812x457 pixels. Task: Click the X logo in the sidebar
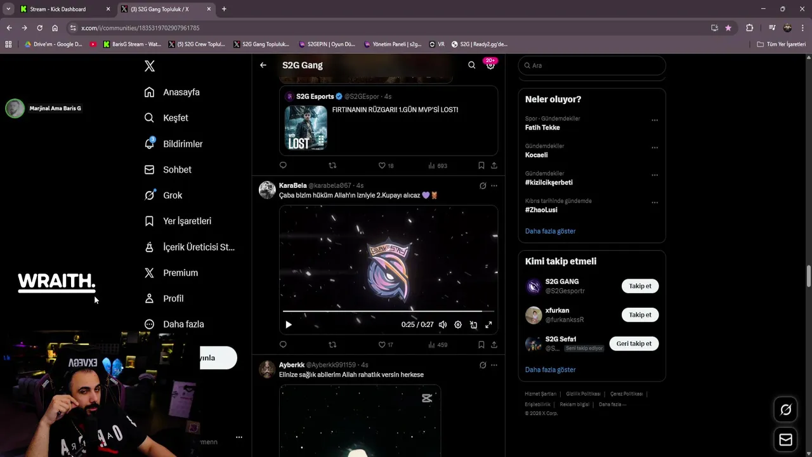coord(149,66)
